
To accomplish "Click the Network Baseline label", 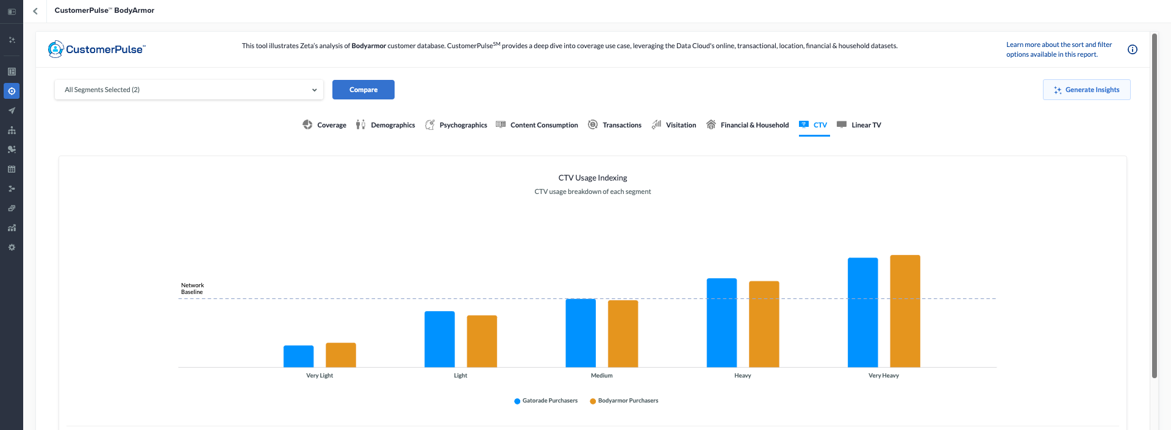I will click(x=193, y=288).
